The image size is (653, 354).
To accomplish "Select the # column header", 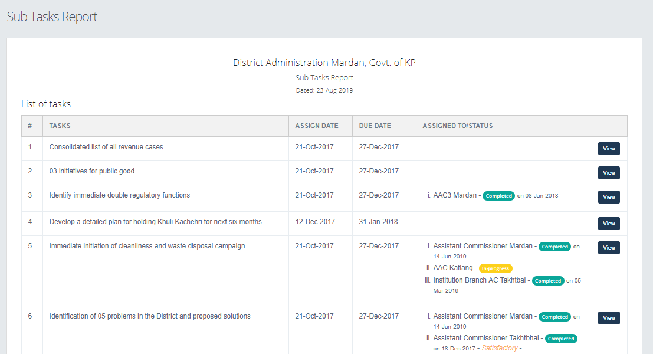I will (30, 126).
